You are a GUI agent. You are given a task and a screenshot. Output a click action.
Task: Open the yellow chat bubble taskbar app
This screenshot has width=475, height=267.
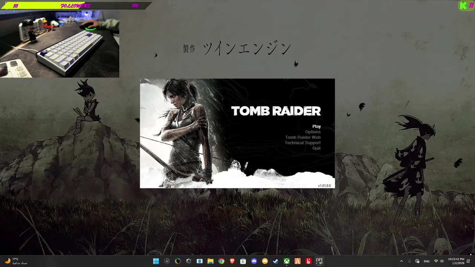point(265,261)
